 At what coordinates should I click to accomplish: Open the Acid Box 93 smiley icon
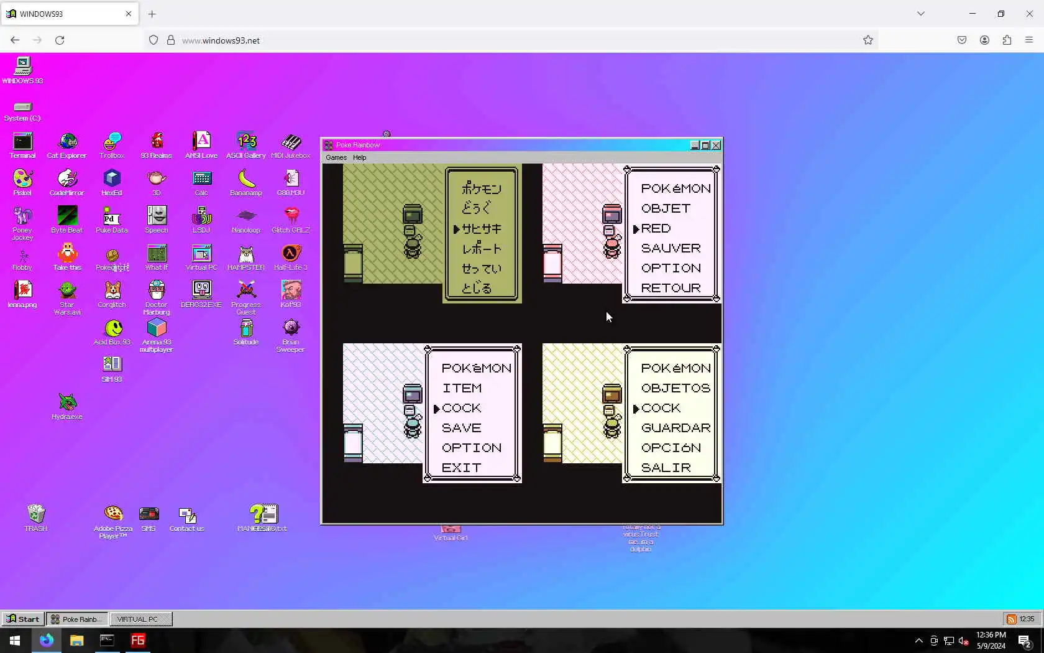[x=112, y=332]
